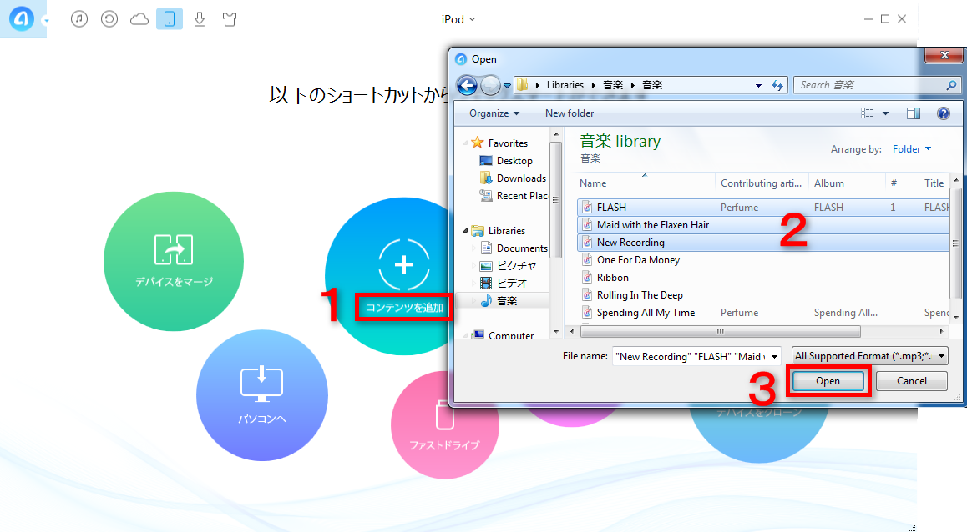Select Downloads in navigation pane

521,178
